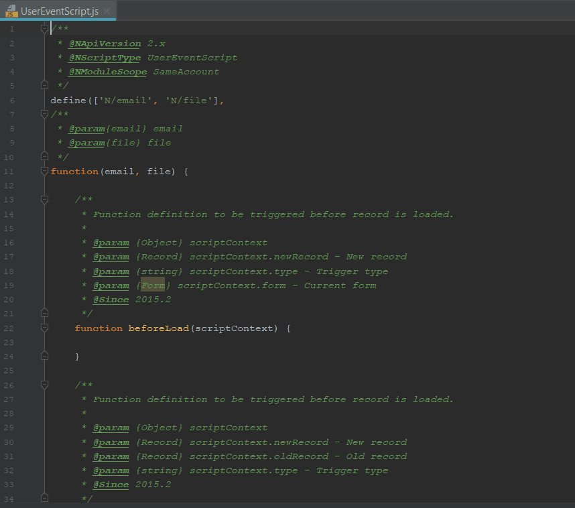Click the function keyword on line 11
The height and width of the screenshot is (508, 575).
(74, 172)
